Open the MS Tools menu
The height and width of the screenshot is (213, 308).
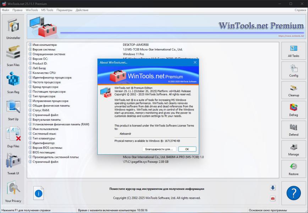point(47,10)
